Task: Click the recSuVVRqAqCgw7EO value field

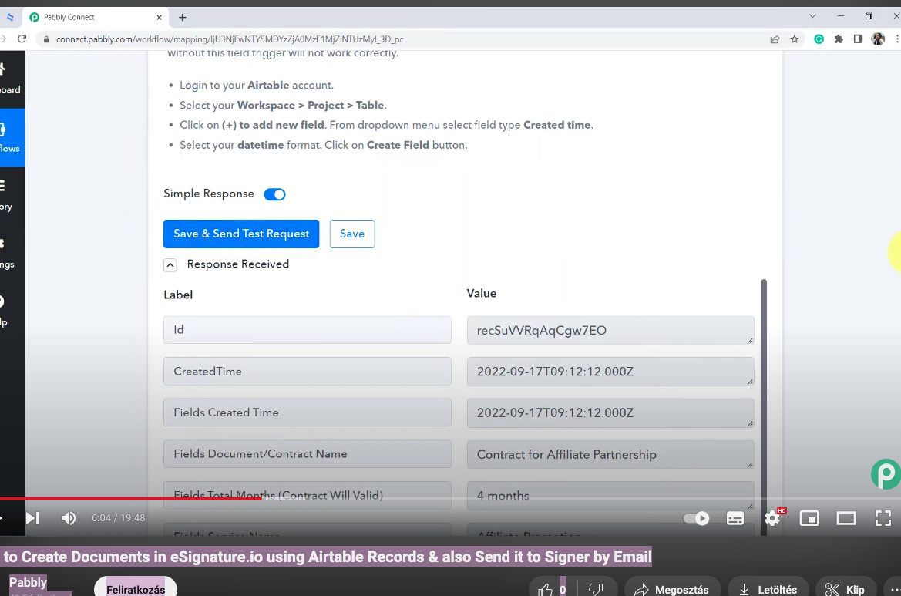Action: (610, 331)
